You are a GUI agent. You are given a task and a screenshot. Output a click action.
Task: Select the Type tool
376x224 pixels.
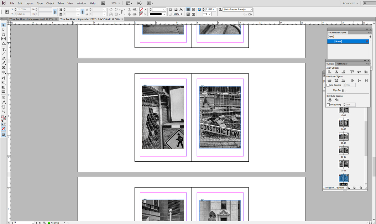(x=3, y=49)
